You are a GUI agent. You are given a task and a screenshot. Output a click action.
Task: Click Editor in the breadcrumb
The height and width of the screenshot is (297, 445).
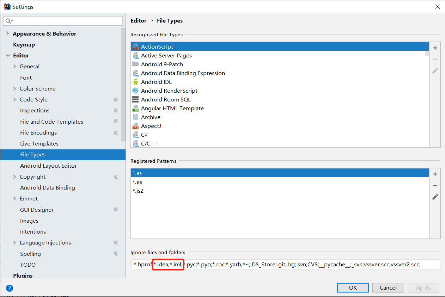point(139,21)
